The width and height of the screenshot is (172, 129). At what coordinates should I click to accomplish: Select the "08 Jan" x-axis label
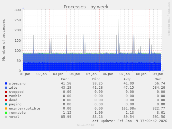[x=141, y=74]
